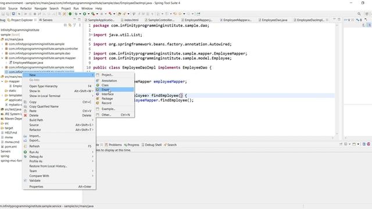Screen dimensions: 372x209
Task: Click the filter funnel icon in Project Explorer
Action: pyautogui.click(x=74, y=25)
